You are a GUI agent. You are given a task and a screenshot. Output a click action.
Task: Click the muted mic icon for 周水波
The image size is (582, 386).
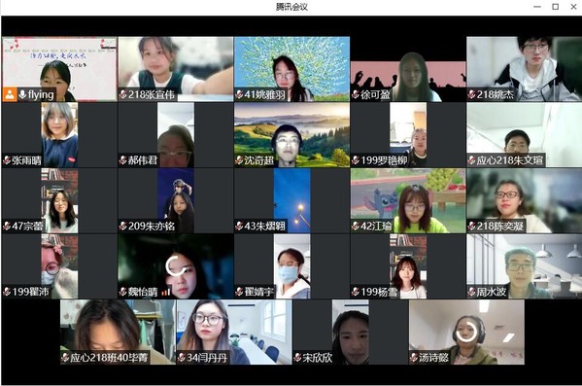(x=472, y=292)
